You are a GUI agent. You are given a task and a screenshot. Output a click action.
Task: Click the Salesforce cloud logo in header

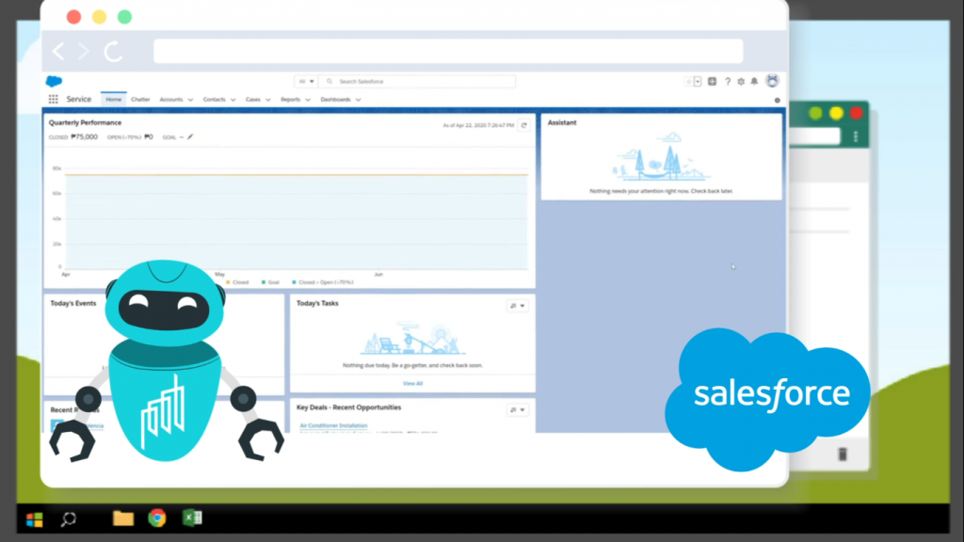pyautogui.click(x=54, y=81)
